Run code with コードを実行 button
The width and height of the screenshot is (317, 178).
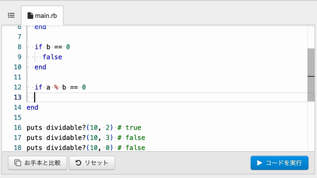[279, 163]
